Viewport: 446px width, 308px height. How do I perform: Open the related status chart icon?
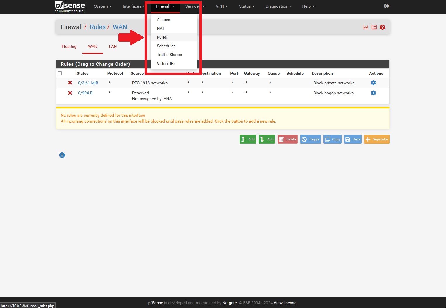(366, 27)
